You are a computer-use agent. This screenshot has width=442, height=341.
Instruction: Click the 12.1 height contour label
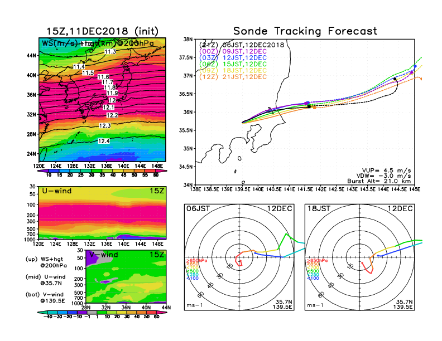point(108,108)
